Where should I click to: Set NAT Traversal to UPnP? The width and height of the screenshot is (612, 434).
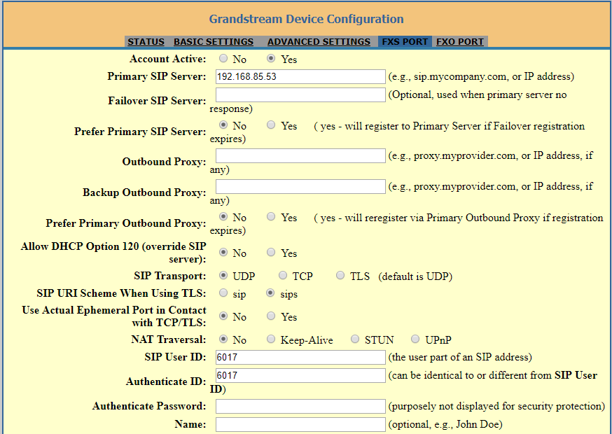415,339
